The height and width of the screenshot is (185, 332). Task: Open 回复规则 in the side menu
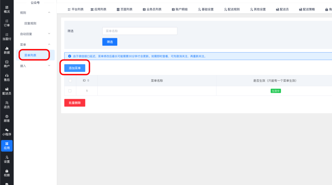(x=30, y=23)
